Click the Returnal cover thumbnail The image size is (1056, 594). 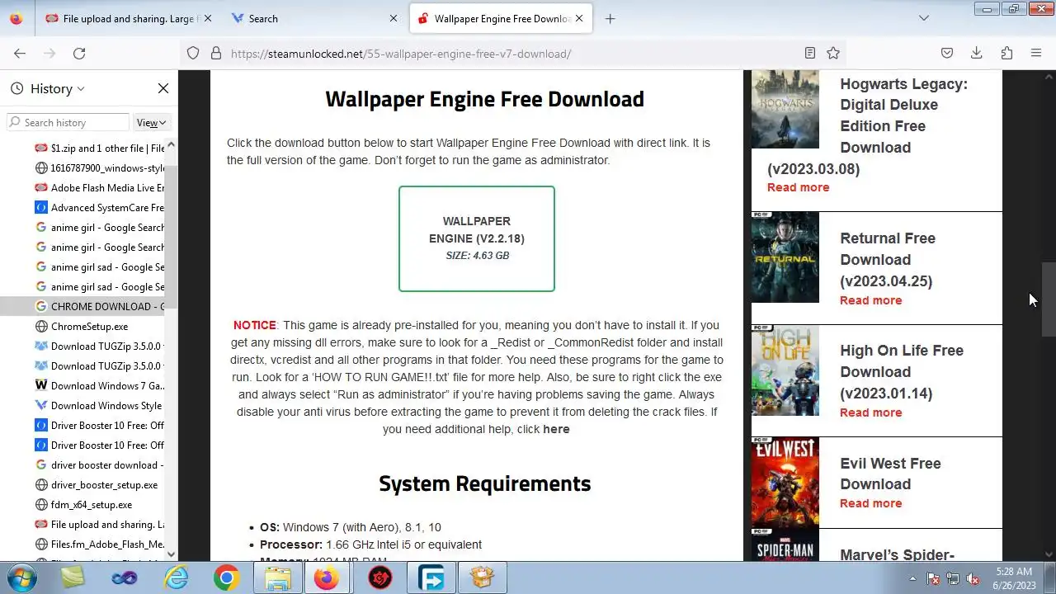pos(785,257)
